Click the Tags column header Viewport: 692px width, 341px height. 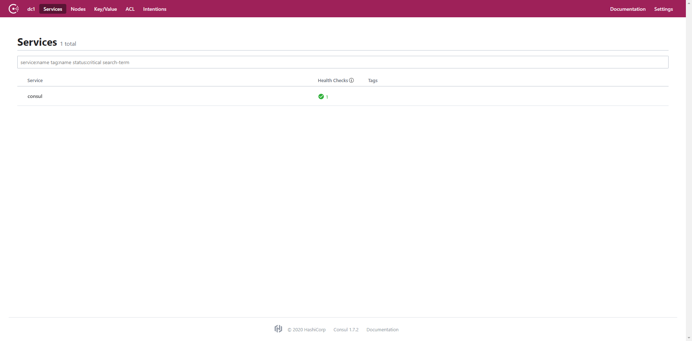(x=373, y=80)
